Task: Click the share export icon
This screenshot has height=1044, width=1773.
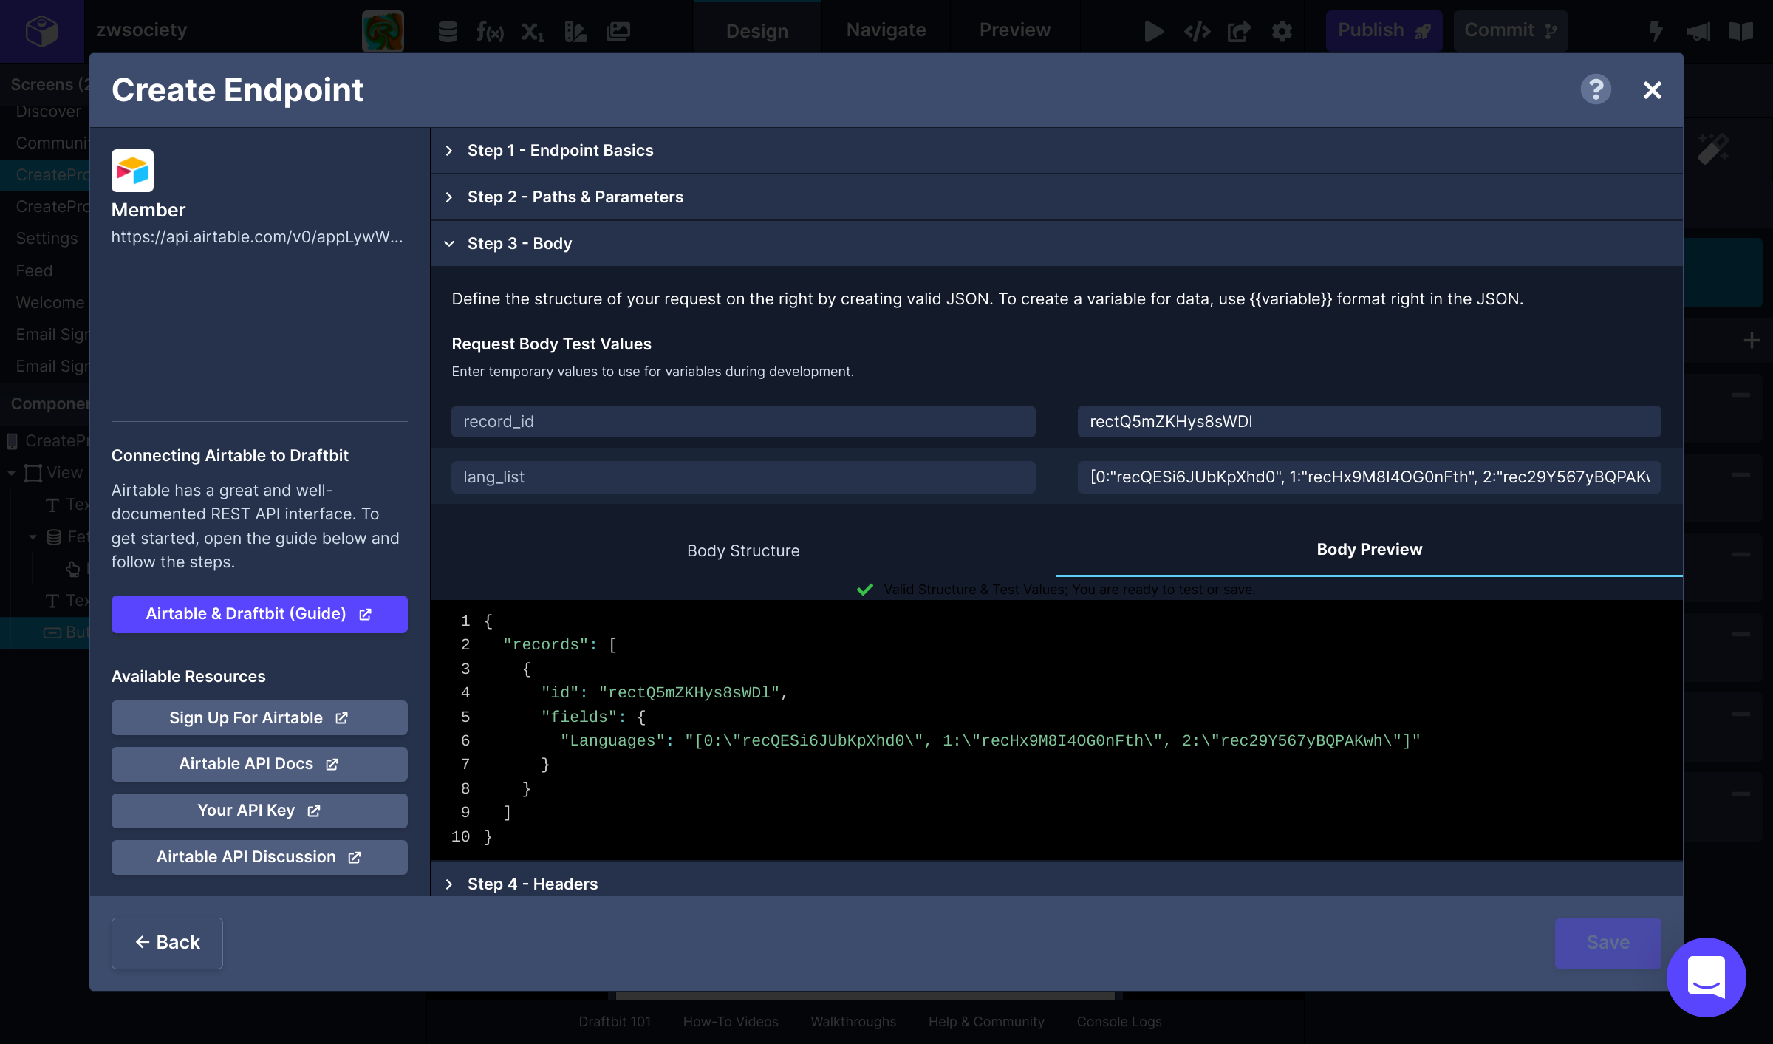Action: click(1239, 31)
